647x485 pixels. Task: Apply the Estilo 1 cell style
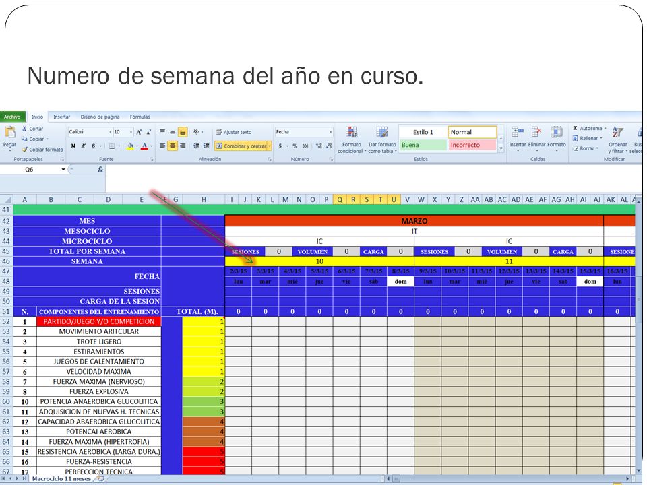[x=423, y=132]
